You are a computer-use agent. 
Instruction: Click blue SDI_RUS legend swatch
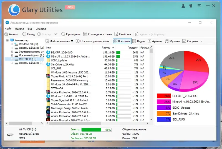click(164, 119)
